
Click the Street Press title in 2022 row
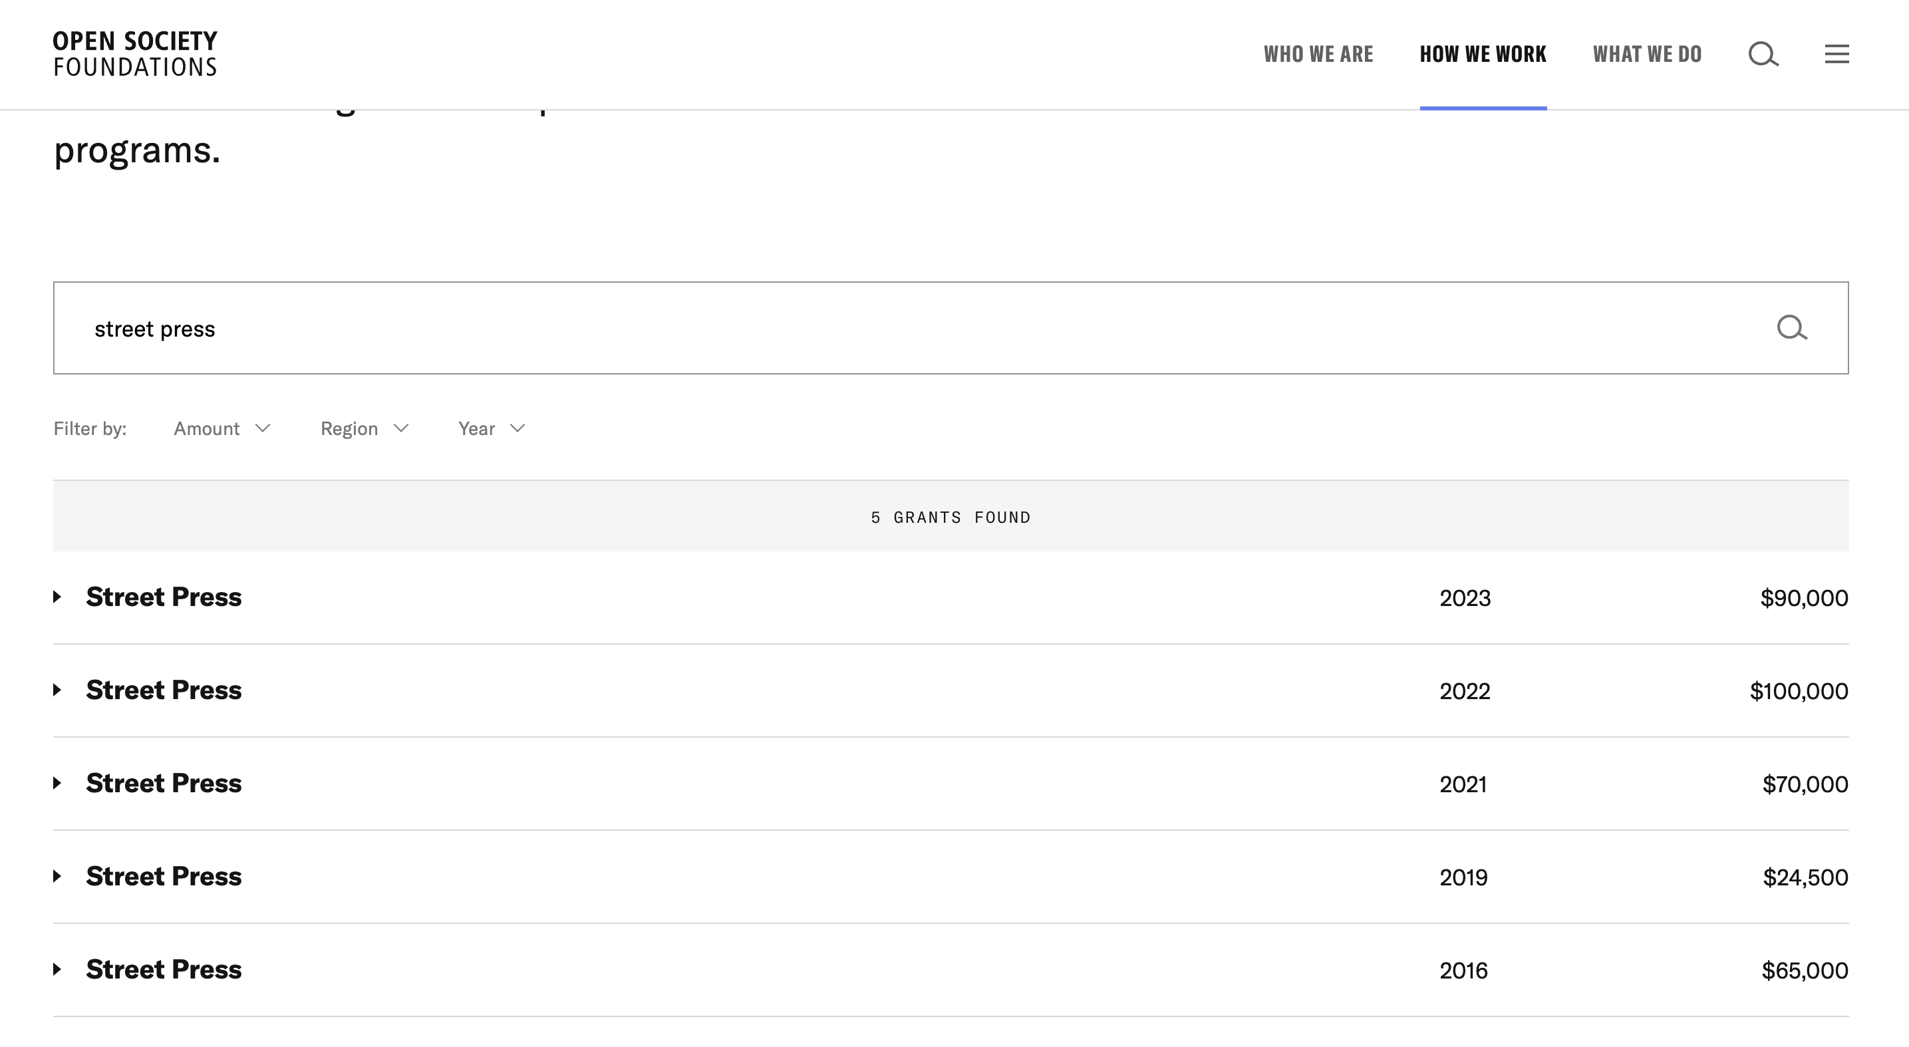[x=164, y=690]
